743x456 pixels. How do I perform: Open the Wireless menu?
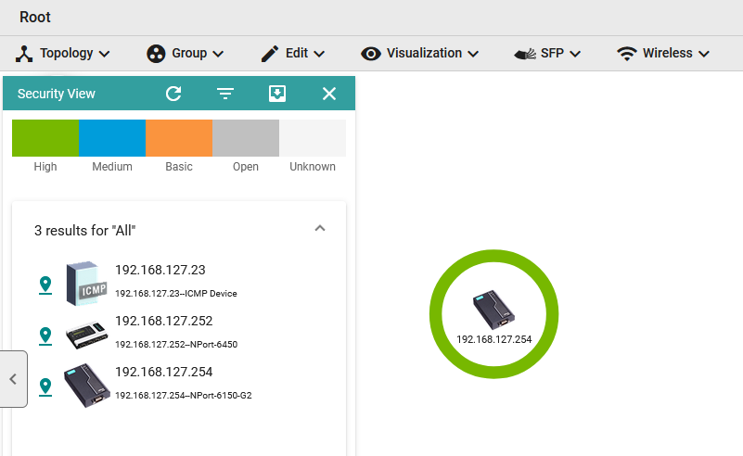tap(663, 54)
